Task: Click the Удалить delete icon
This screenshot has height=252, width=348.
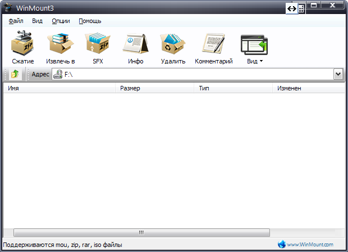Action: tap(173, 44)
